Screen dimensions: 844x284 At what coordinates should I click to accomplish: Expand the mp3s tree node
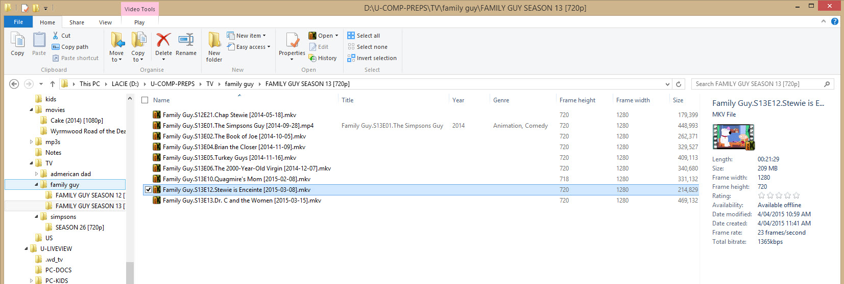tap(31, 142)
